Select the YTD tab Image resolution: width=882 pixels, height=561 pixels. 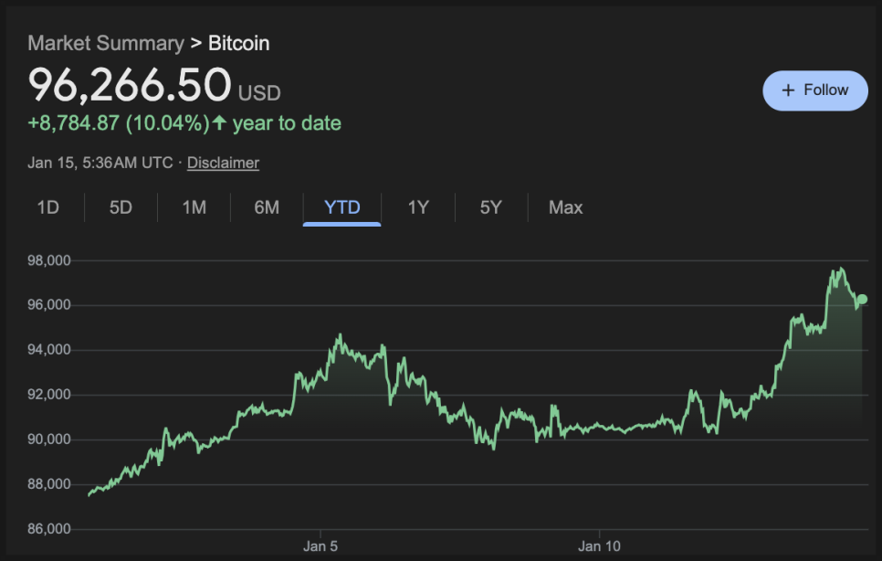tap(342, 207)
